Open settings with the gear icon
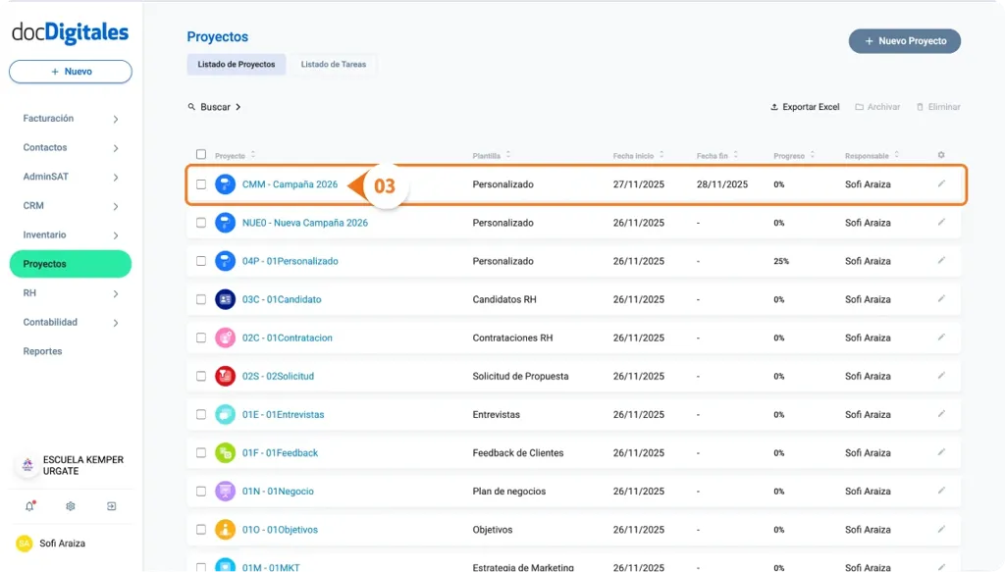The width and height of the screenshot is (1005, 572). pos(68,506)
